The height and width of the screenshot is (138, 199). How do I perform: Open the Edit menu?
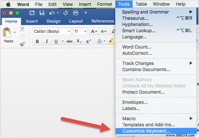52,4
